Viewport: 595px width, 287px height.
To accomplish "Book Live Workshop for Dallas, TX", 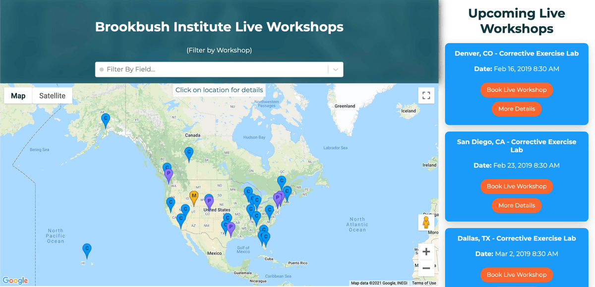I will (516, 275).
